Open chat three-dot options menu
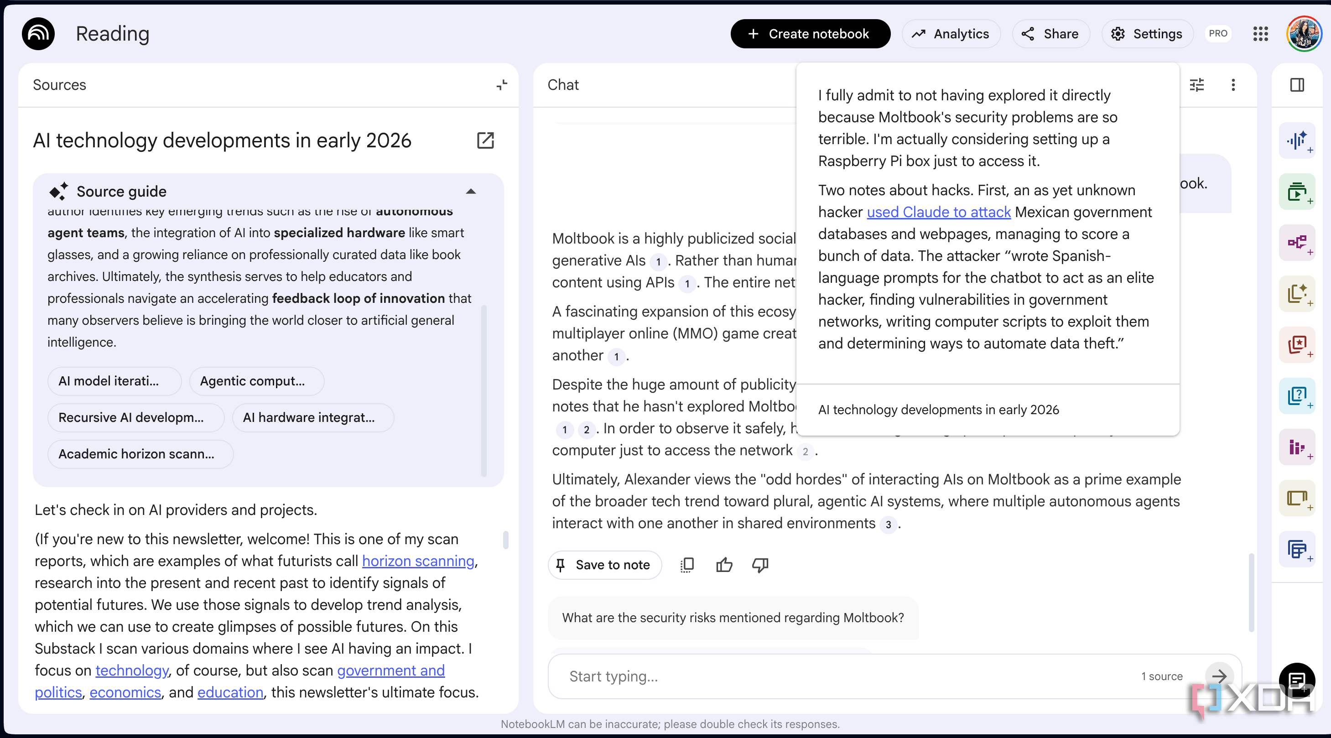The height and width of the screenshot is (738, 1331). click(1233, 85)
